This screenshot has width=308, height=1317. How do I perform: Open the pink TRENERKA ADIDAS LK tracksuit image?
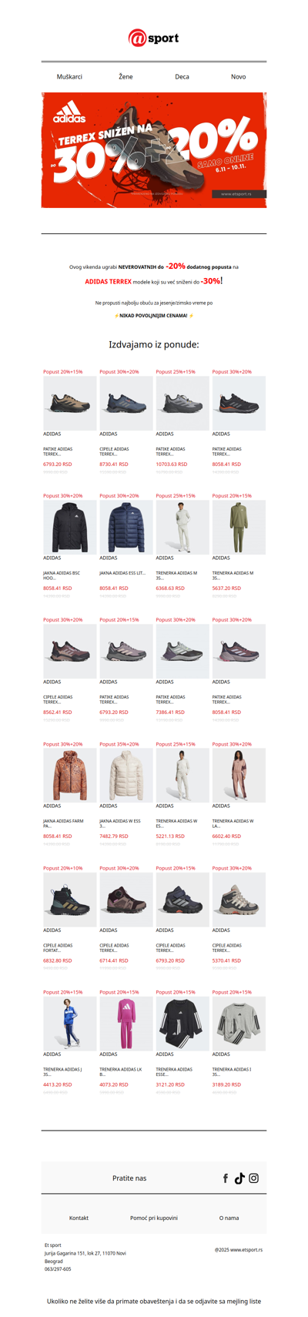click(x=126, y=1023)
